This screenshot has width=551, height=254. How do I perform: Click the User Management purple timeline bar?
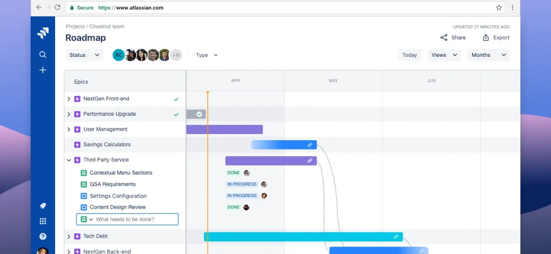pos(225,129)
